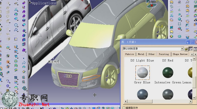Select the circle sketch tool in left toolbar

tap(16, 25)
